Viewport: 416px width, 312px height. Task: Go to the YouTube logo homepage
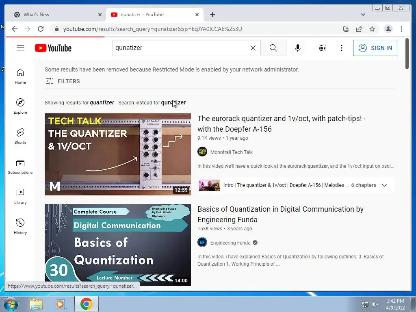(x=53, y=48)
